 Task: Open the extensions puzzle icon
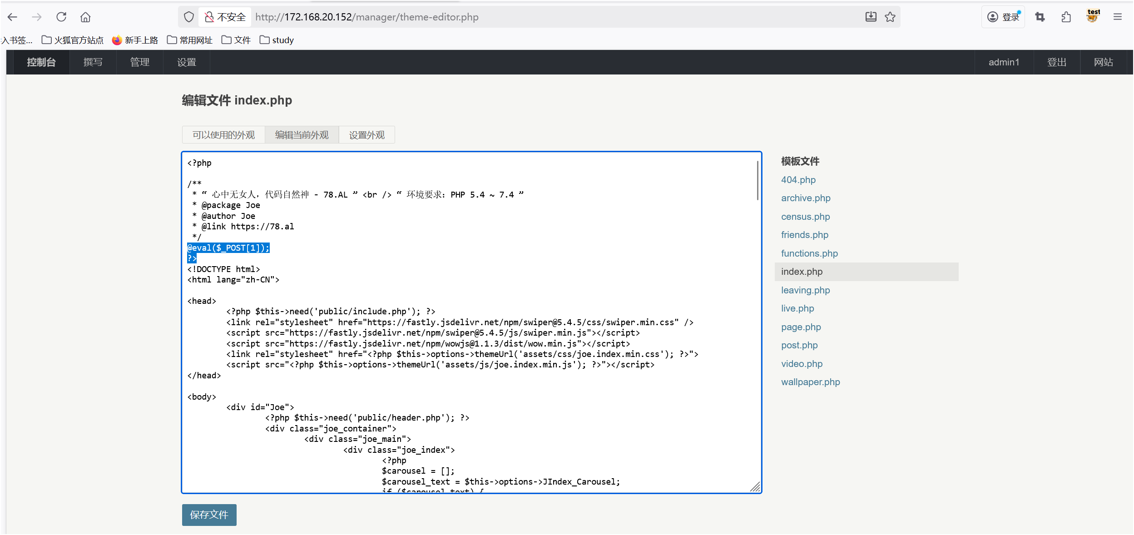[x=1066, y=17]
